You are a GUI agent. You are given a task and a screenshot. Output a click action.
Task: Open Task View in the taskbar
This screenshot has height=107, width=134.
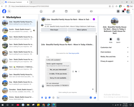[x=13, y=105]
